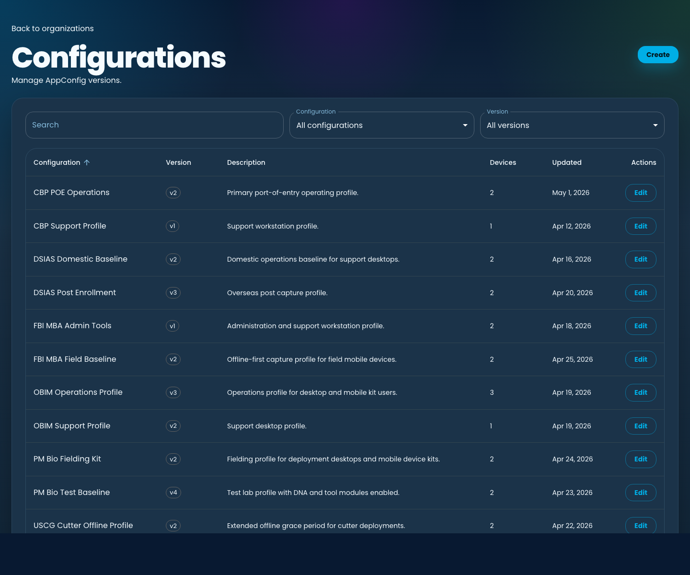Viewport: 690px width, 575px height.
Task: Select the DSIAS Domestic Baseline name
Action: point(80,259)
